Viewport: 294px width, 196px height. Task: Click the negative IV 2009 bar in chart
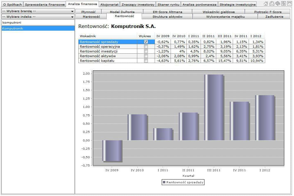112,151
